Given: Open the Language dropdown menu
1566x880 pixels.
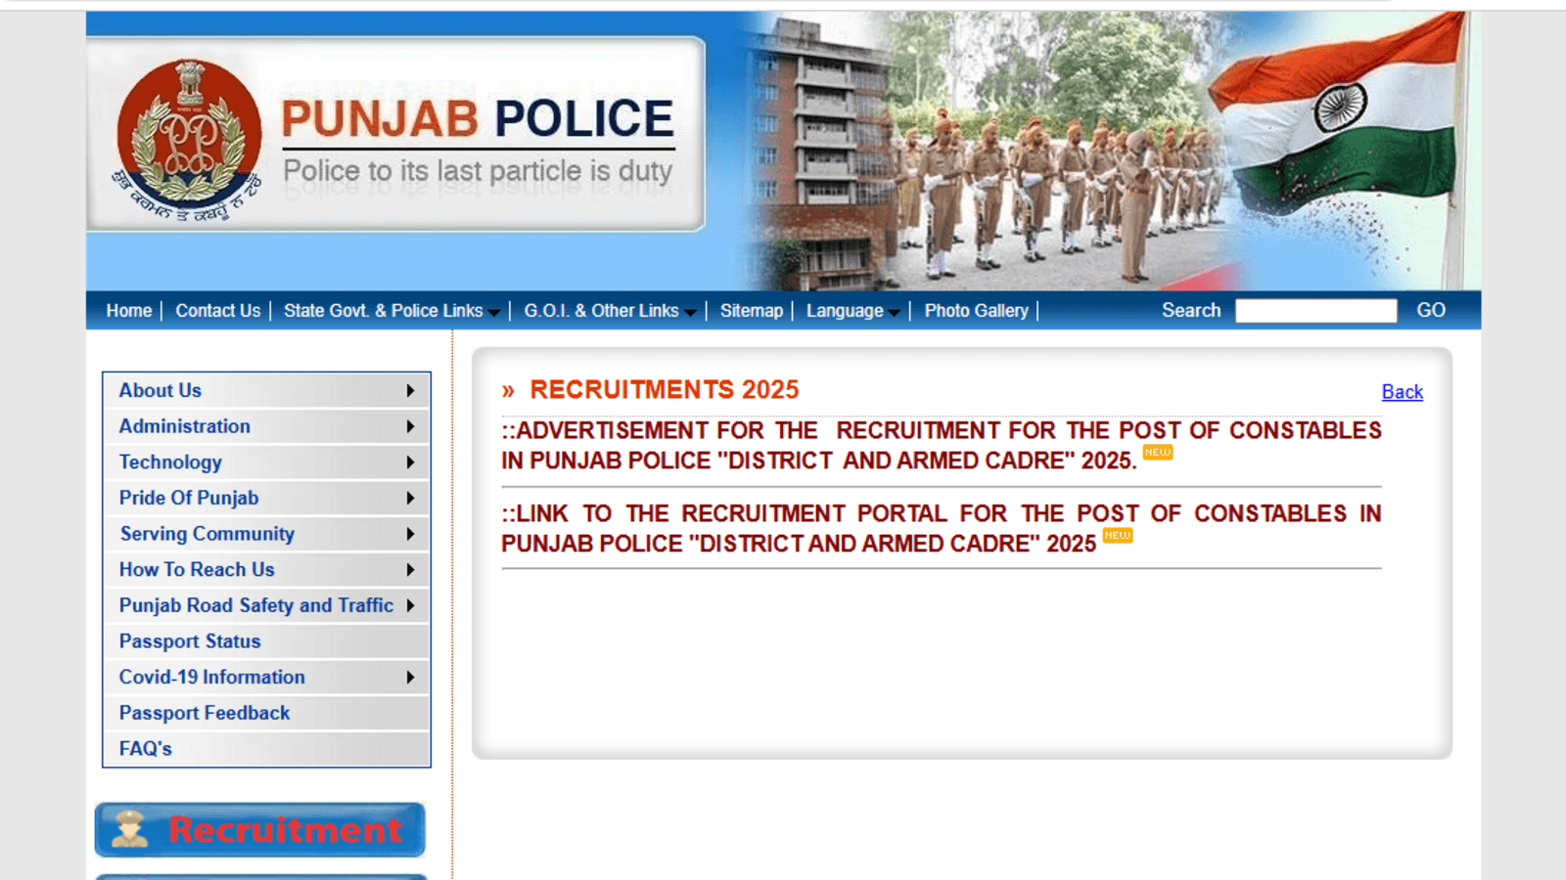Looking at the screenshot, I should (x=852, y=311).
